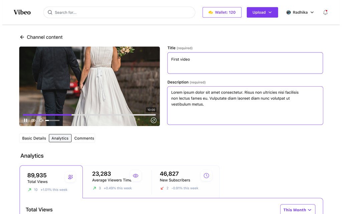Adjust the video volume slider
342x214 pixels.
pos(52,120)
